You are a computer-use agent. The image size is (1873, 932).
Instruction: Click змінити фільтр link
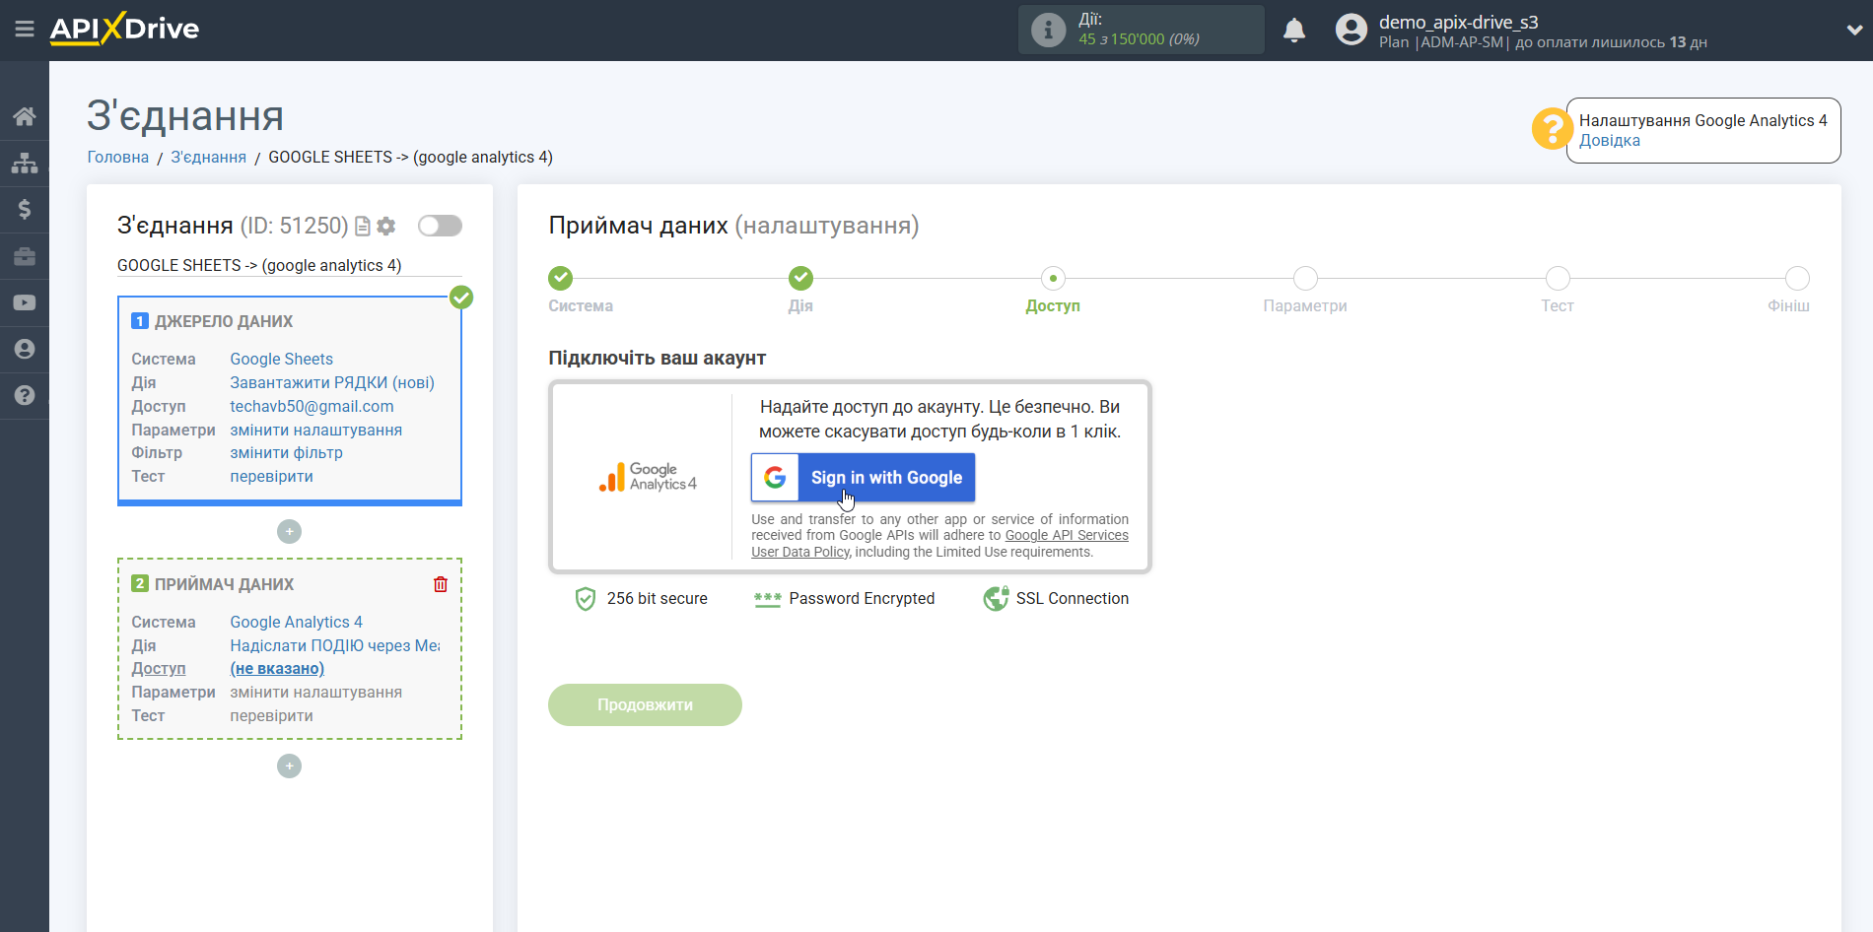(x=286, y=453)
